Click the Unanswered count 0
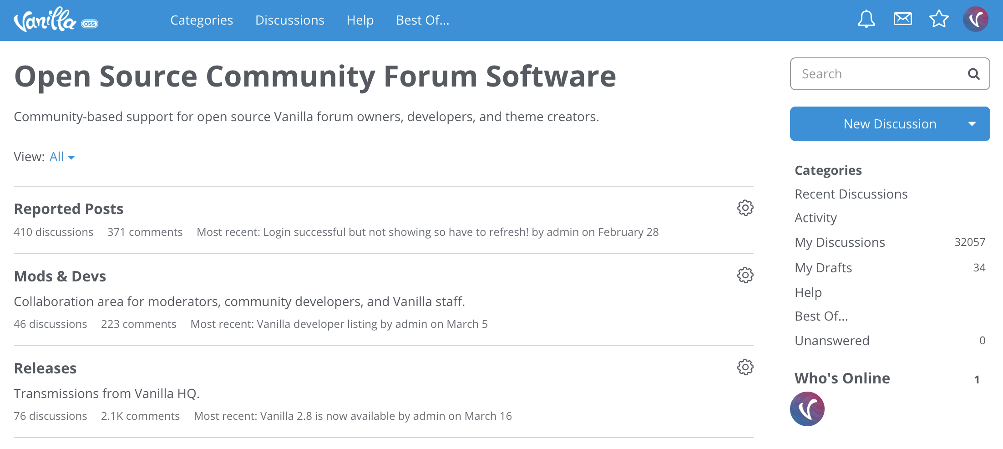This screenshot has width=1003, height=449. [983, 341]
